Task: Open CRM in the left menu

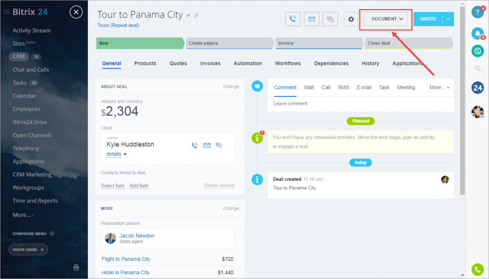Action: pyautogui.click(x=19, y=56)
